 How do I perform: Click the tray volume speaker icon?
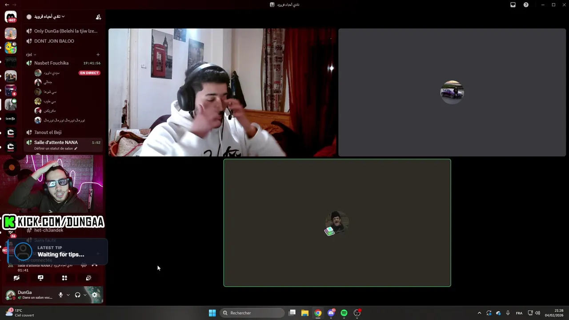point(537,313)
